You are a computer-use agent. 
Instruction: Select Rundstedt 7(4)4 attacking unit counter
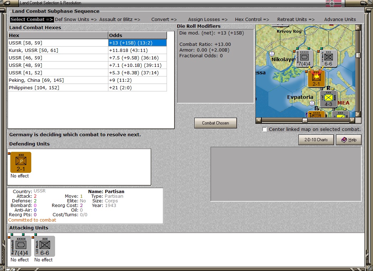tap(21, 246)
